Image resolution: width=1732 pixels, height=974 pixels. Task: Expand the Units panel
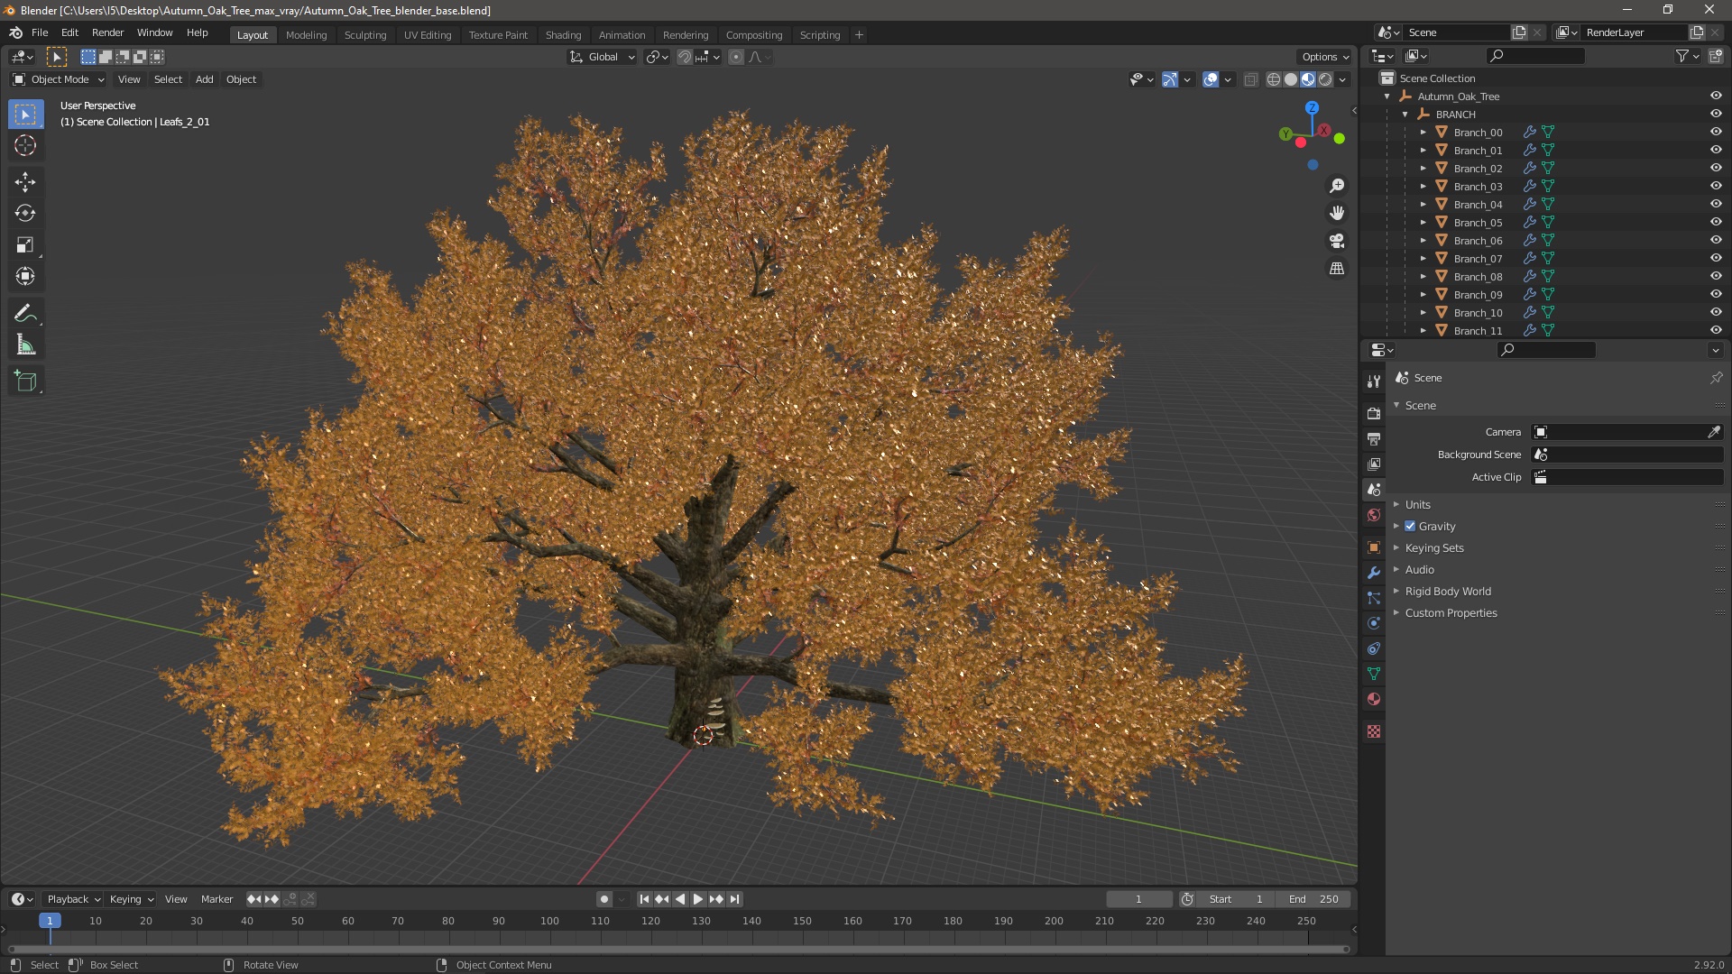[x=1417, y=504]
